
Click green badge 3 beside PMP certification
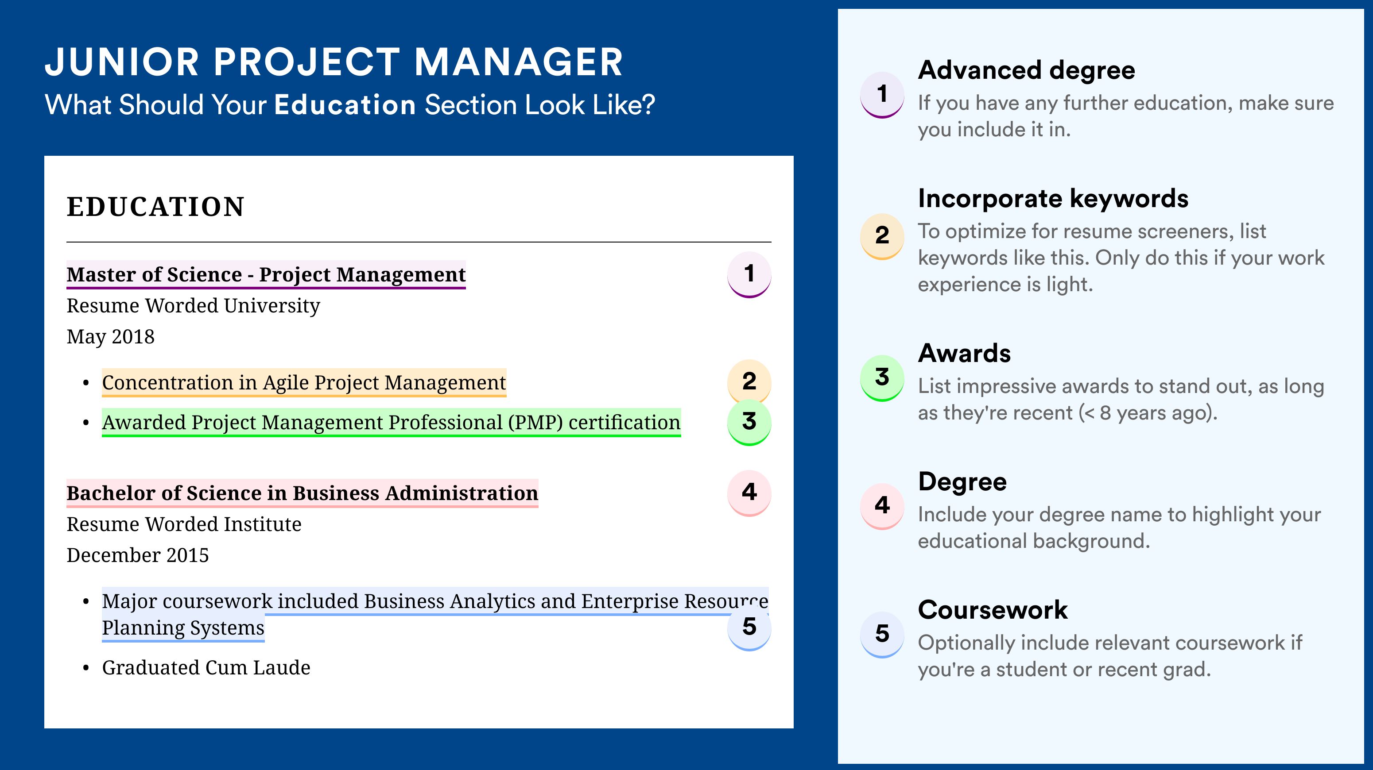click(749, 422)
